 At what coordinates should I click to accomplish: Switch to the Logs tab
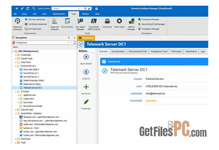(x=203, y=51)
